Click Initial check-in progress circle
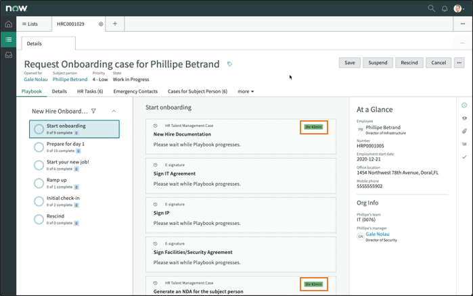 39,201
